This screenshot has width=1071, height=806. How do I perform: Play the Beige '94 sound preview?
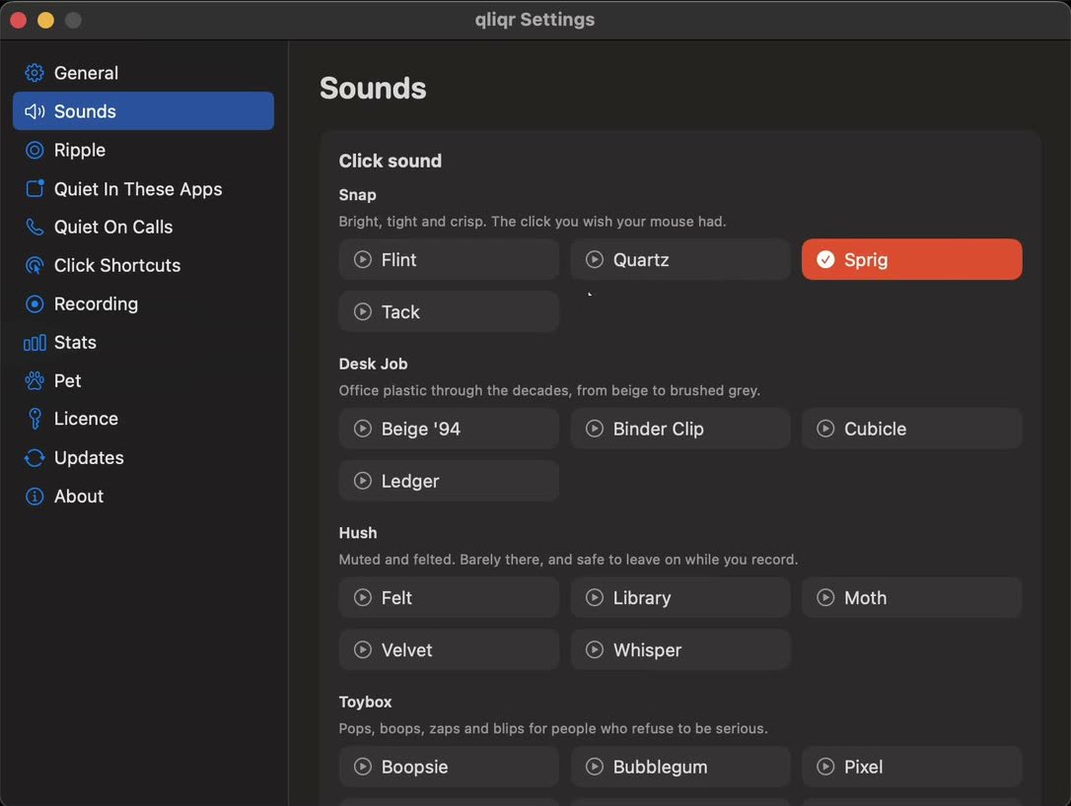363,429
